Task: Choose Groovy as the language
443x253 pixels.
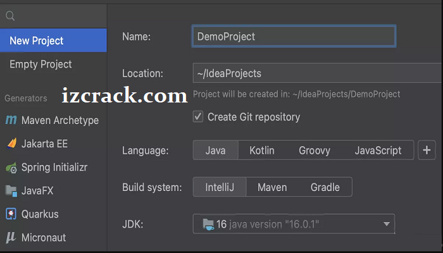Action: coord(315,151)
